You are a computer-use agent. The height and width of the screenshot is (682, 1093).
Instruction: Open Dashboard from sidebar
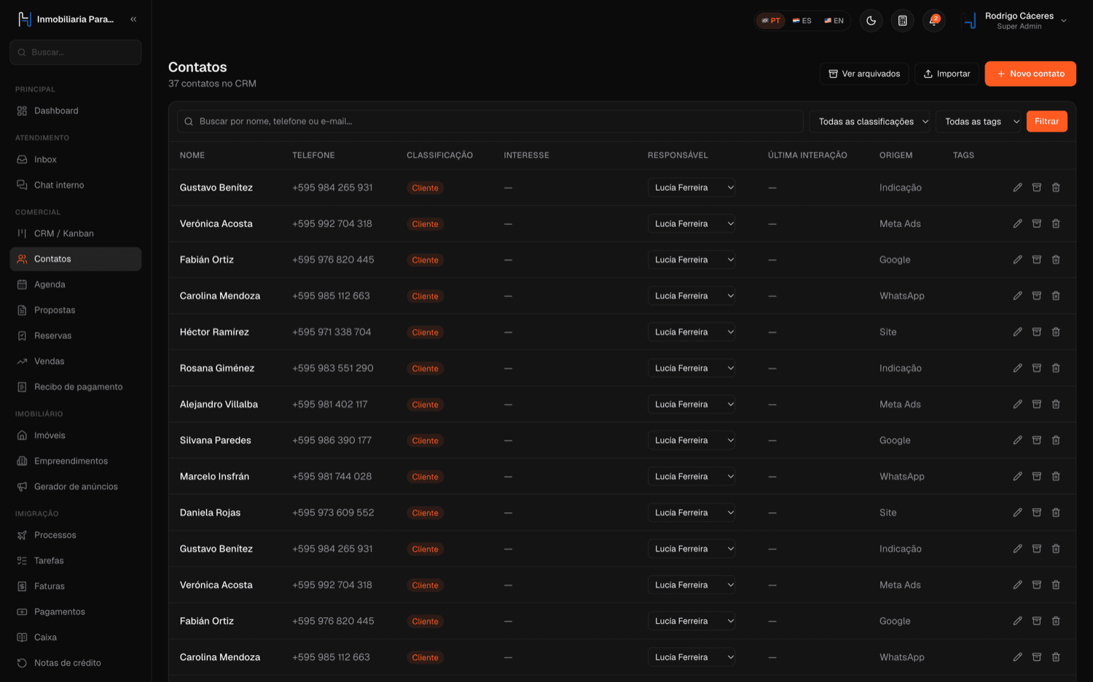click(76, 111)
